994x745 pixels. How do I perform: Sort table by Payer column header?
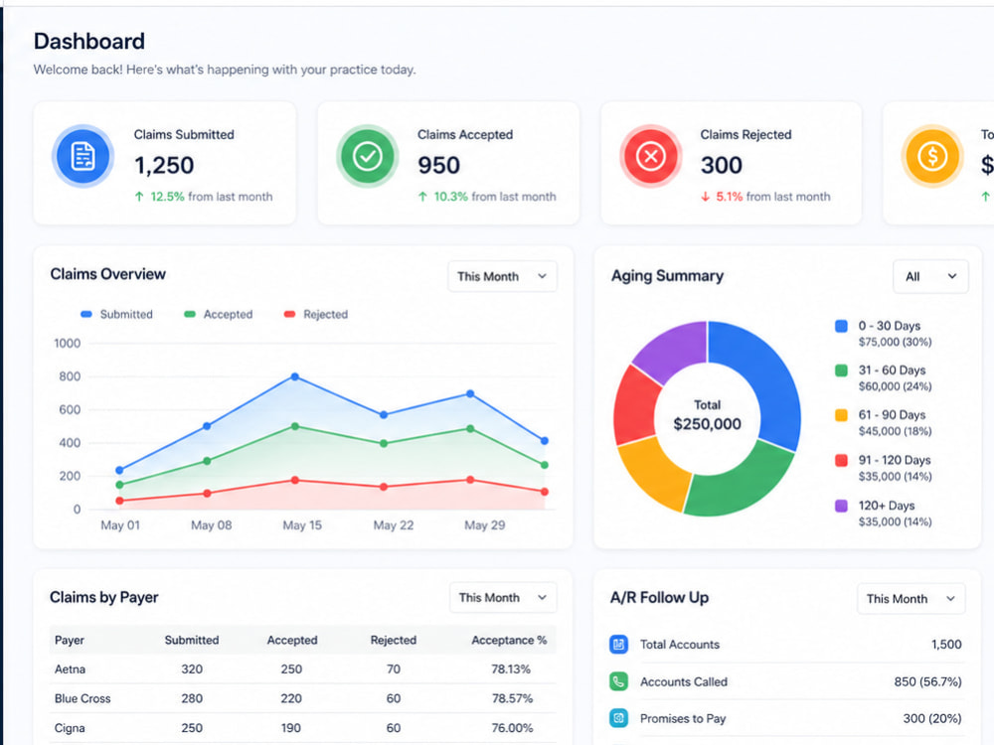(x=70, y=640)
